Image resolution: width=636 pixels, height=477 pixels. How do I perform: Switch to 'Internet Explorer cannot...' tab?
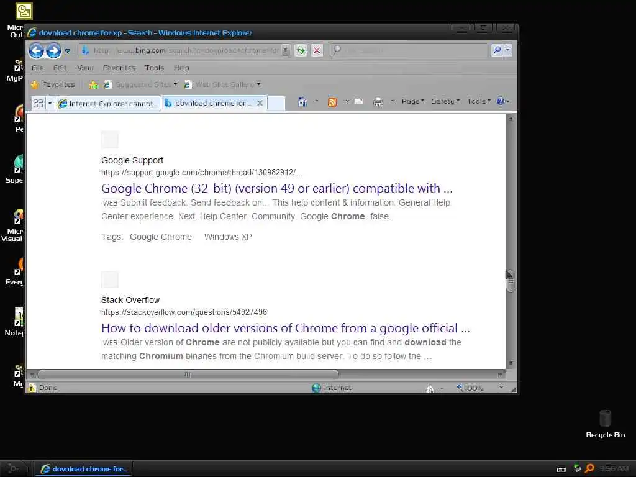coord(107,104)
